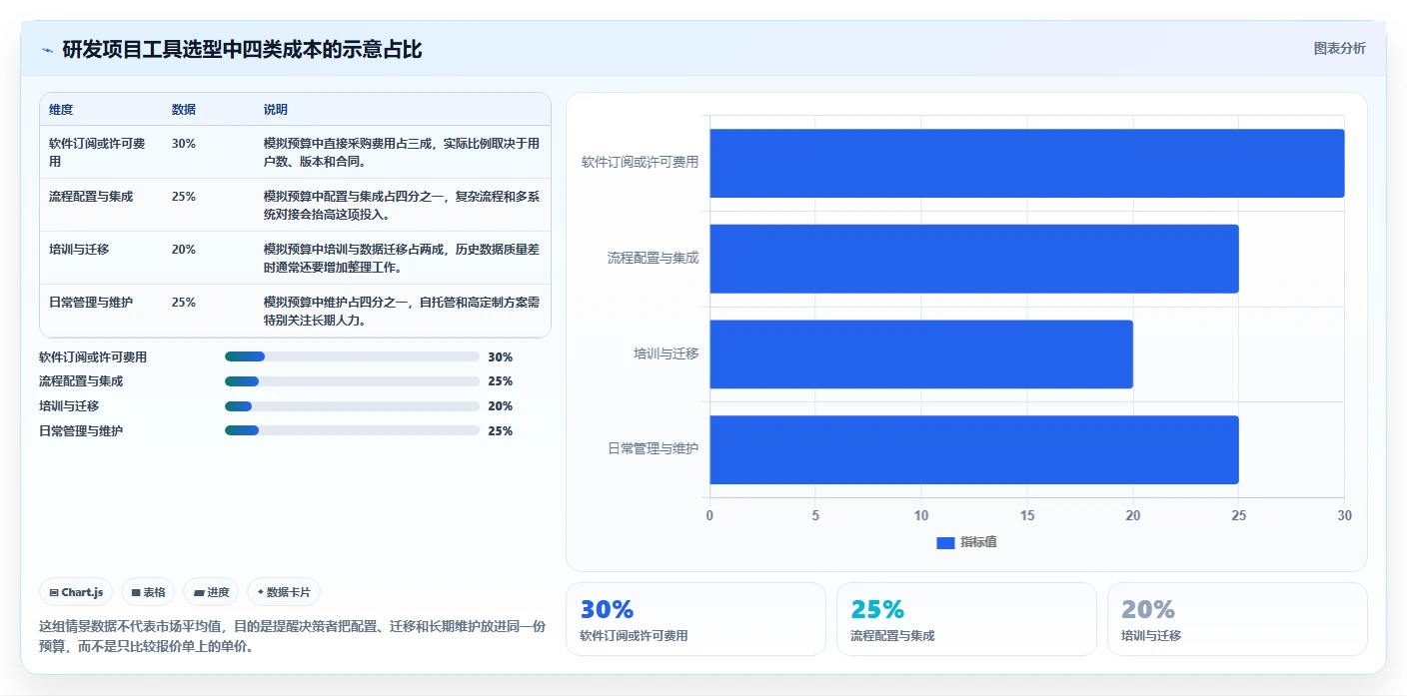Click the 30% value in the table
Image resolution: width=1407 pixels, height=696 pixels.
[184, 144]
